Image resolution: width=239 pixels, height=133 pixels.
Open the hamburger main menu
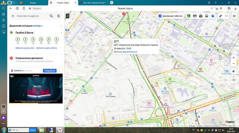click(x=234, y=16)
